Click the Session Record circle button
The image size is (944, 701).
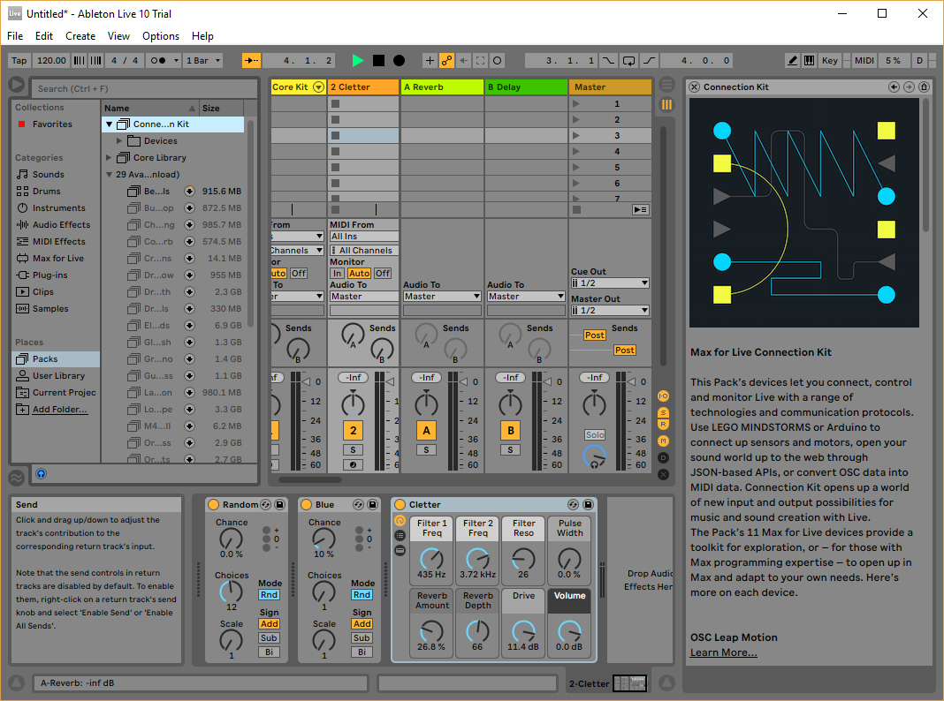coord(498,60)
